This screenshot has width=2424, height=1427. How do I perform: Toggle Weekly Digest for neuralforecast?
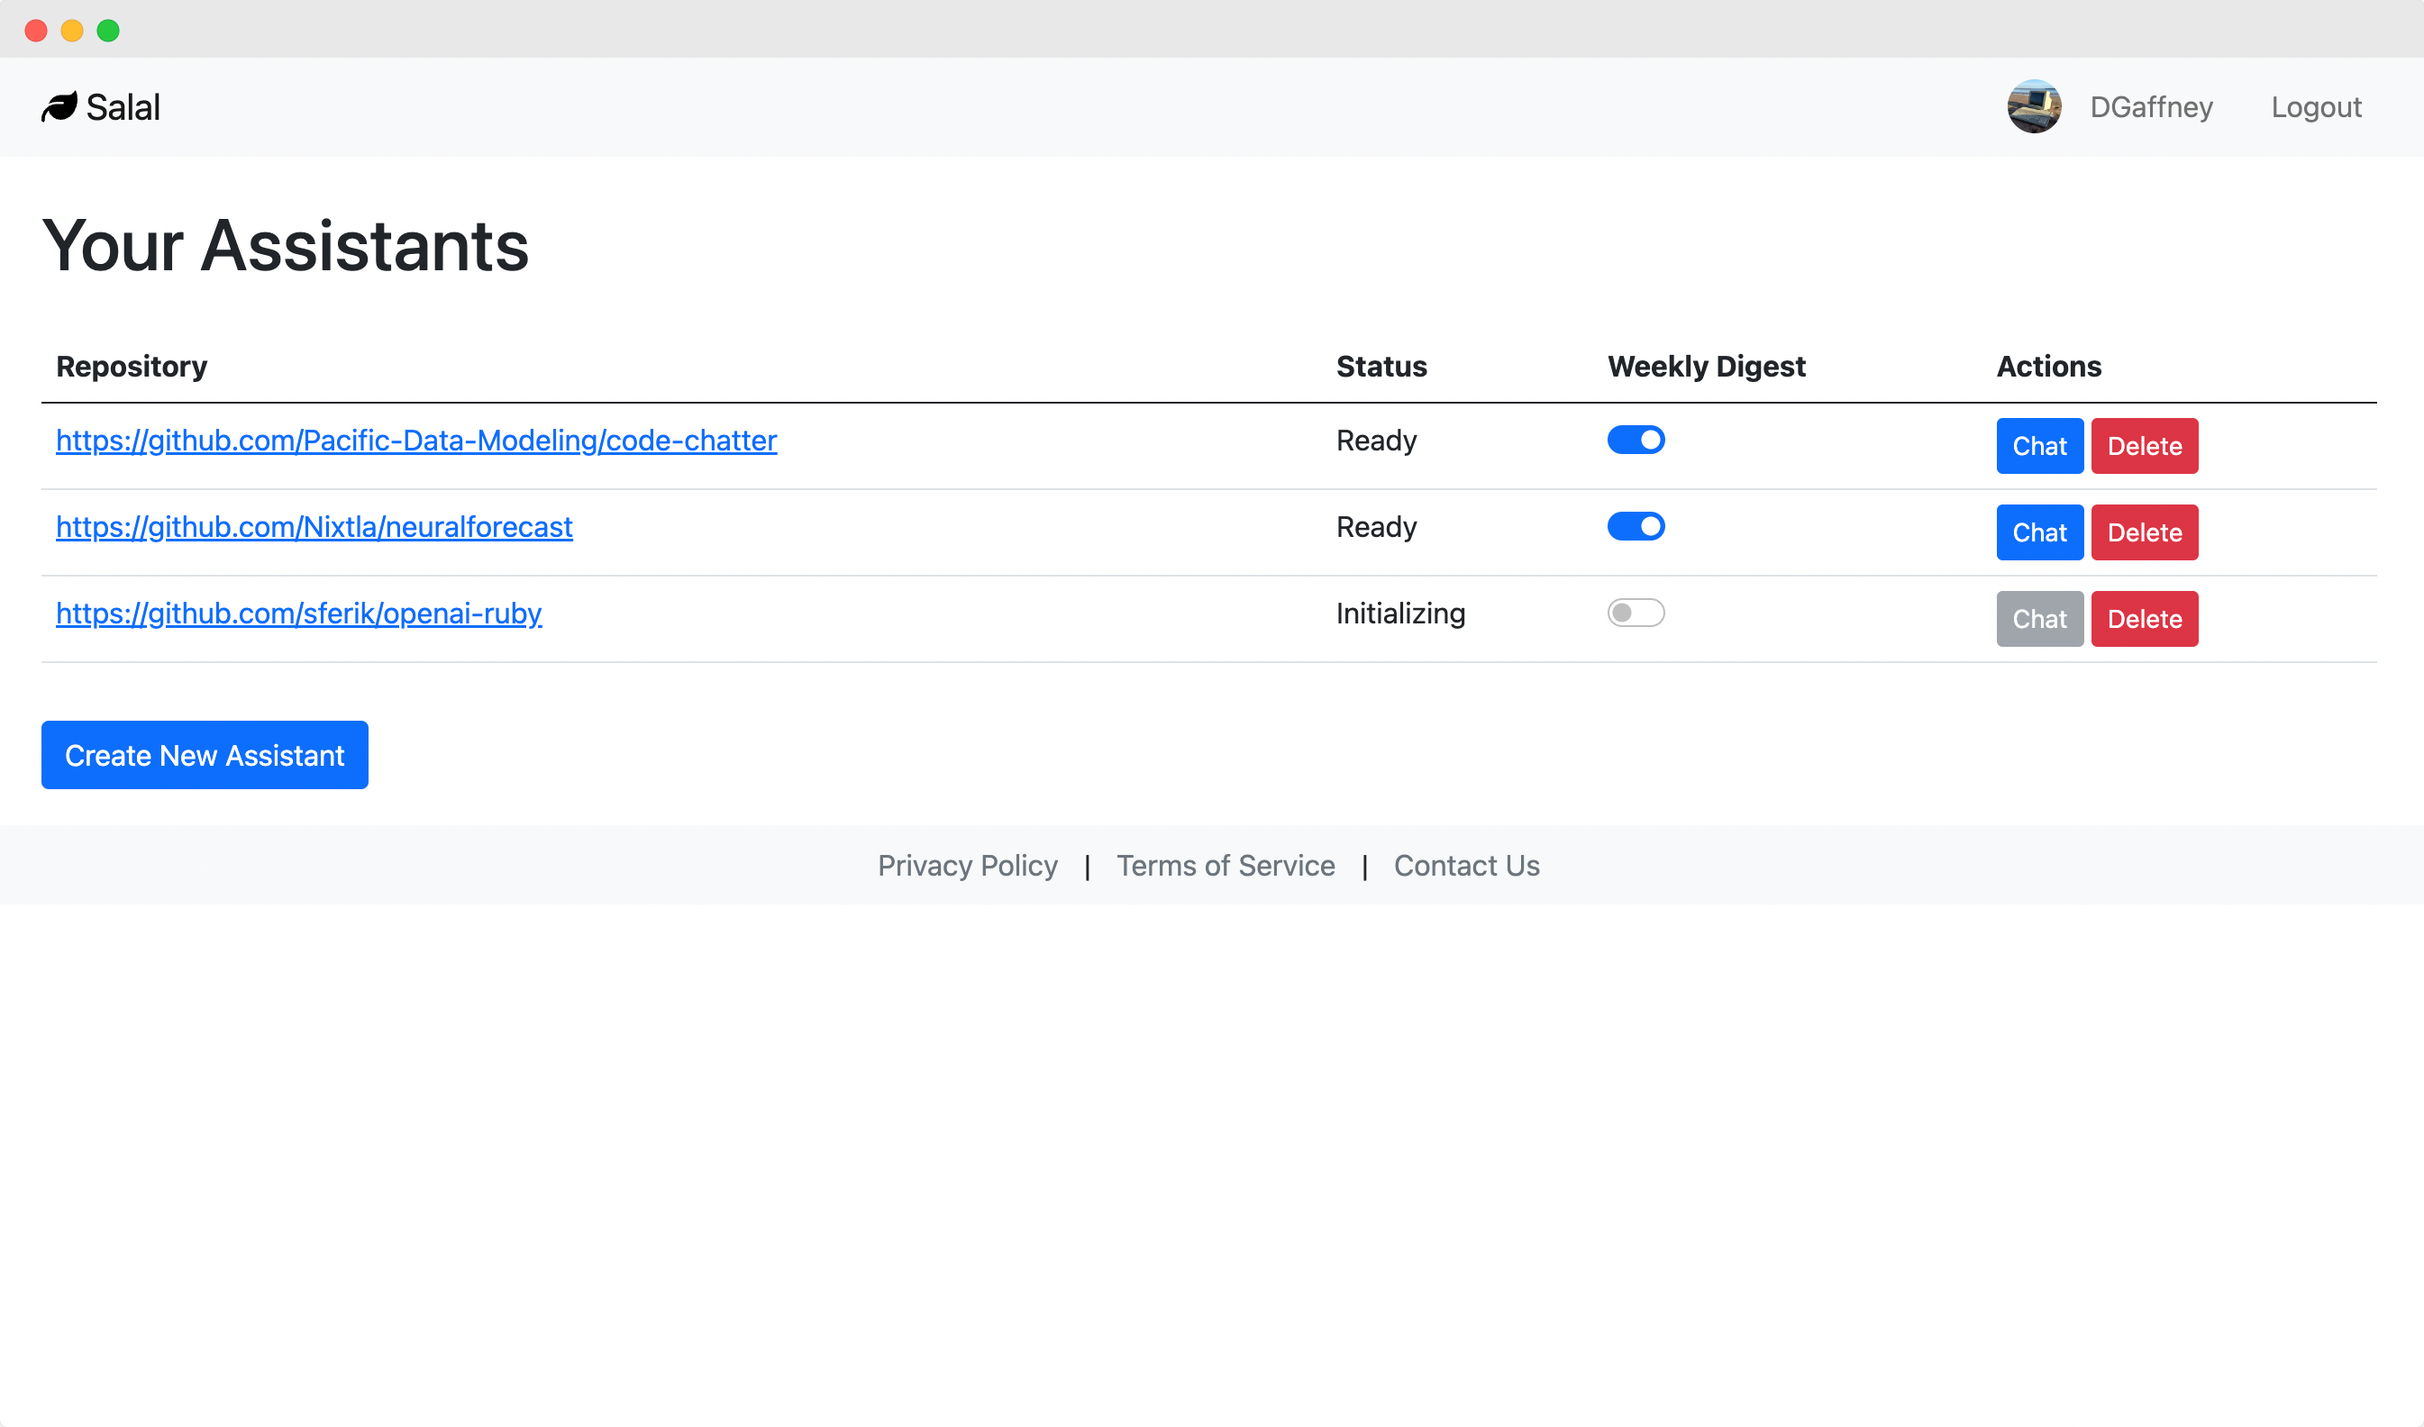[1636, 527]
